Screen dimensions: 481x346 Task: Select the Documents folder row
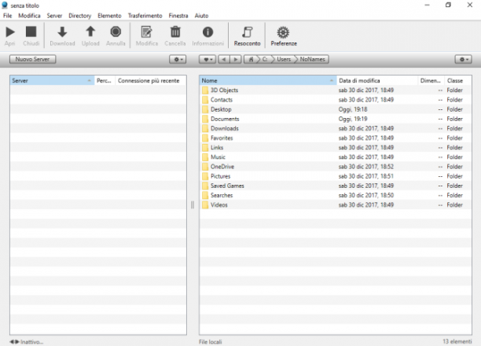(336, 119)
